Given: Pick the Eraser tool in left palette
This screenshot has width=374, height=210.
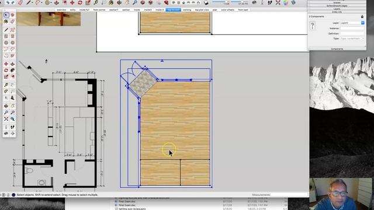Looking at the screenshot, I should 13,22.
